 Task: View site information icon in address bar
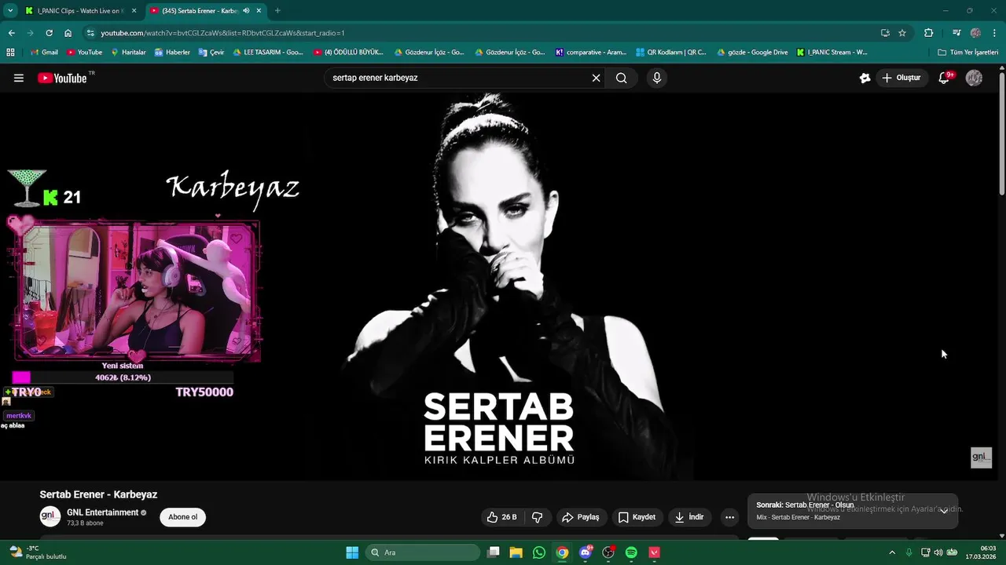(90, 33)
